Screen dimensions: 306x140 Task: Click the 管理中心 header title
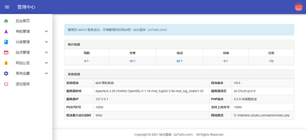click(26, 7)
